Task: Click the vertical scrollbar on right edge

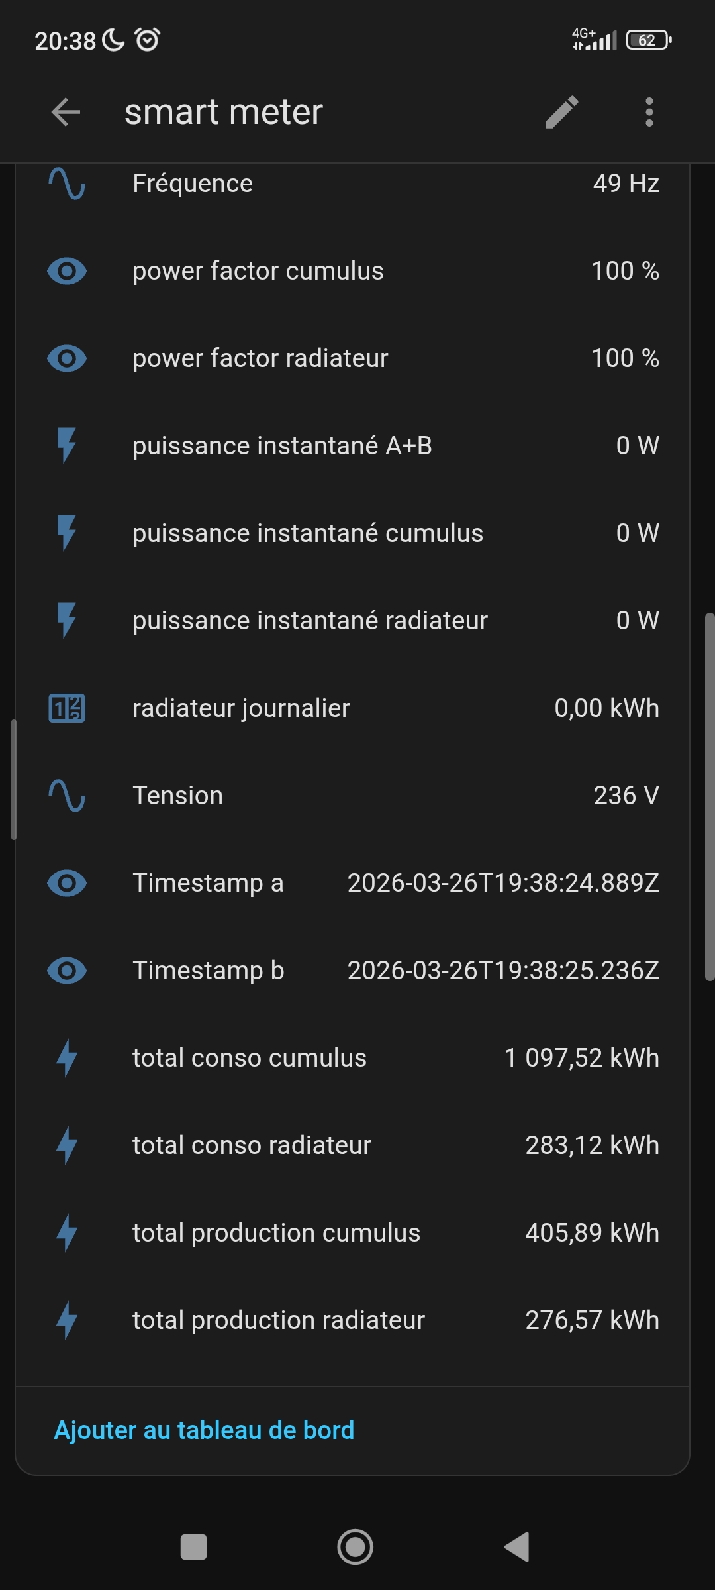Action: (x=709, y=795)
